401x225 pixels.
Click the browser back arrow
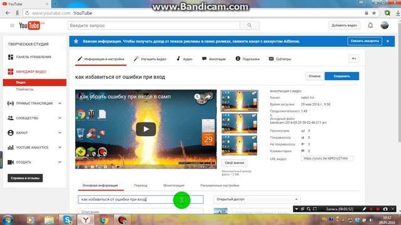[8, 13]
